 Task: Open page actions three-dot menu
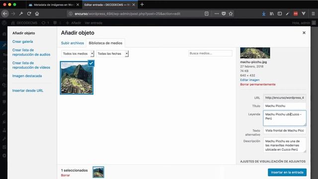coord(217,13)
